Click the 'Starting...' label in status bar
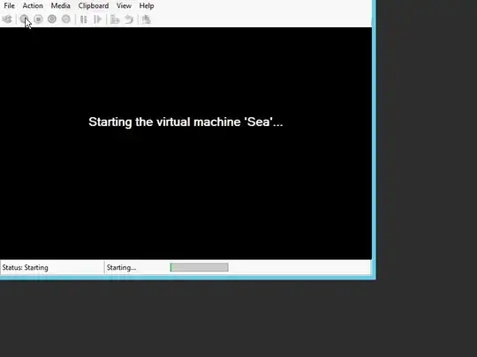Screen dimensions: 477x357 click(x=121, y=268)
